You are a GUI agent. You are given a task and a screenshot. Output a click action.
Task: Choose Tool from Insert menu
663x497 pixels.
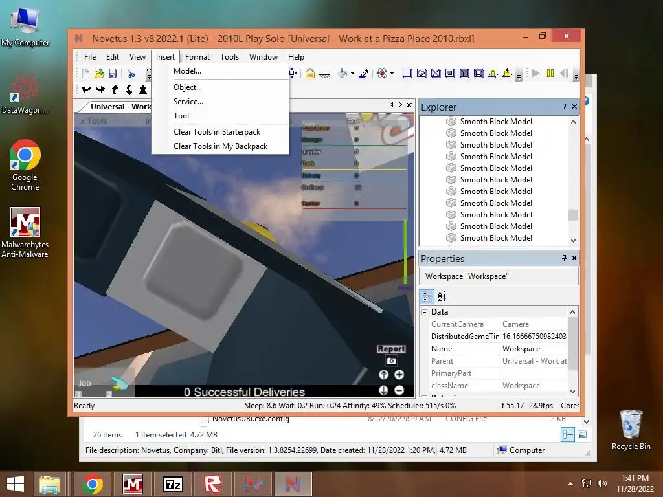click(220, 115)
